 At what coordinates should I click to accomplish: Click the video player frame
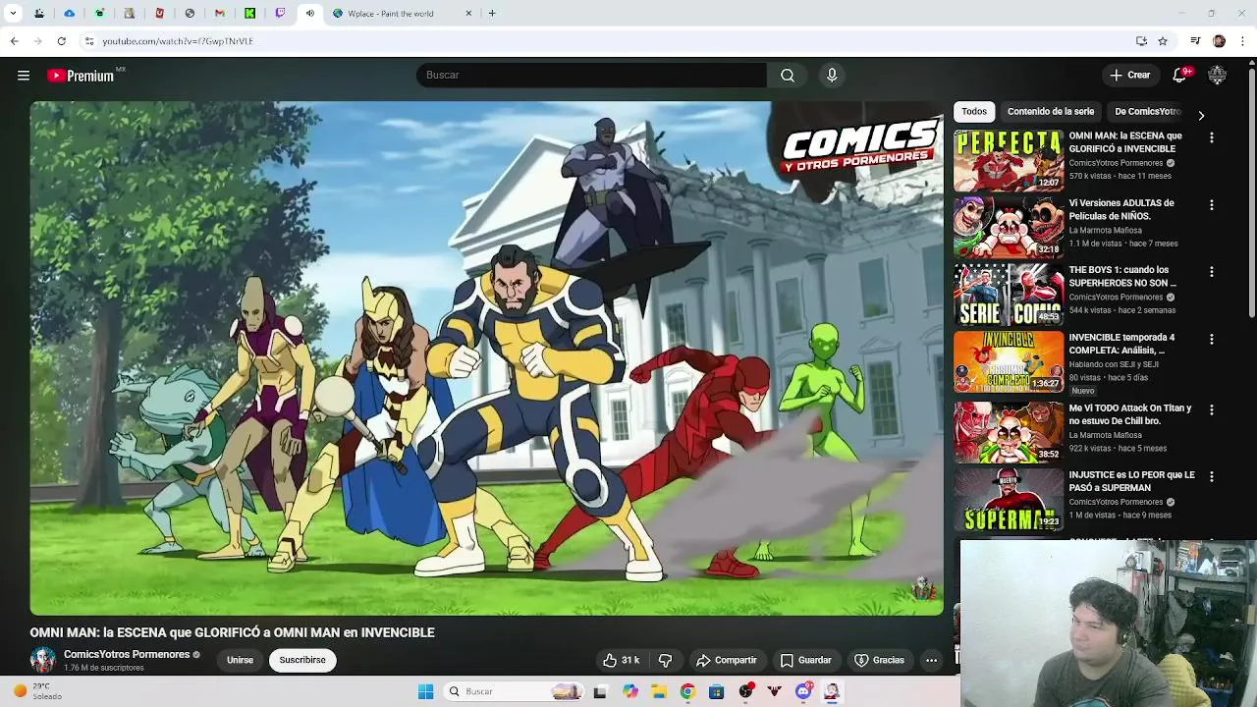[x=486, y=358]
